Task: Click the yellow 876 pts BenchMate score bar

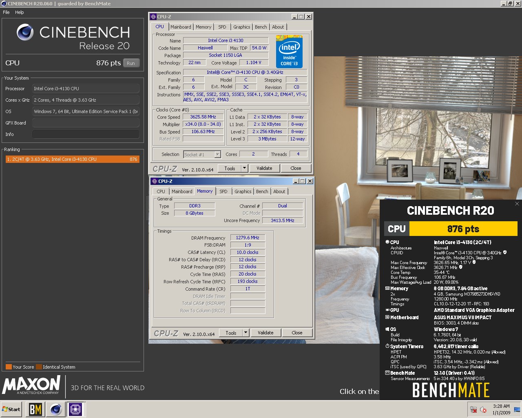Action: 463,229
